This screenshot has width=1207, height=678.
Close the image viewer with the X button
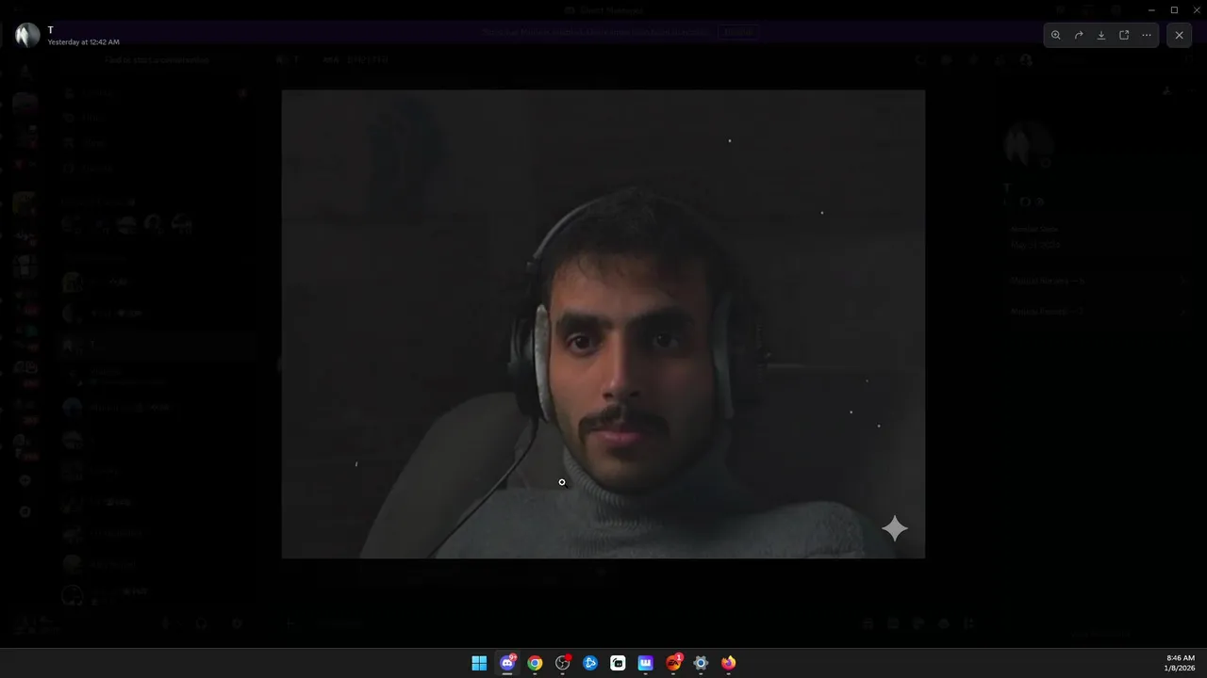1179,35
